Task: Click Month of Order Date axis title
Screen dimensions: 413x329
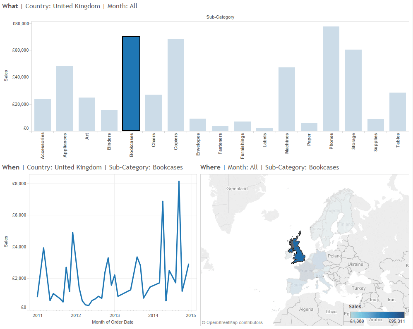Action: (113, 322)
